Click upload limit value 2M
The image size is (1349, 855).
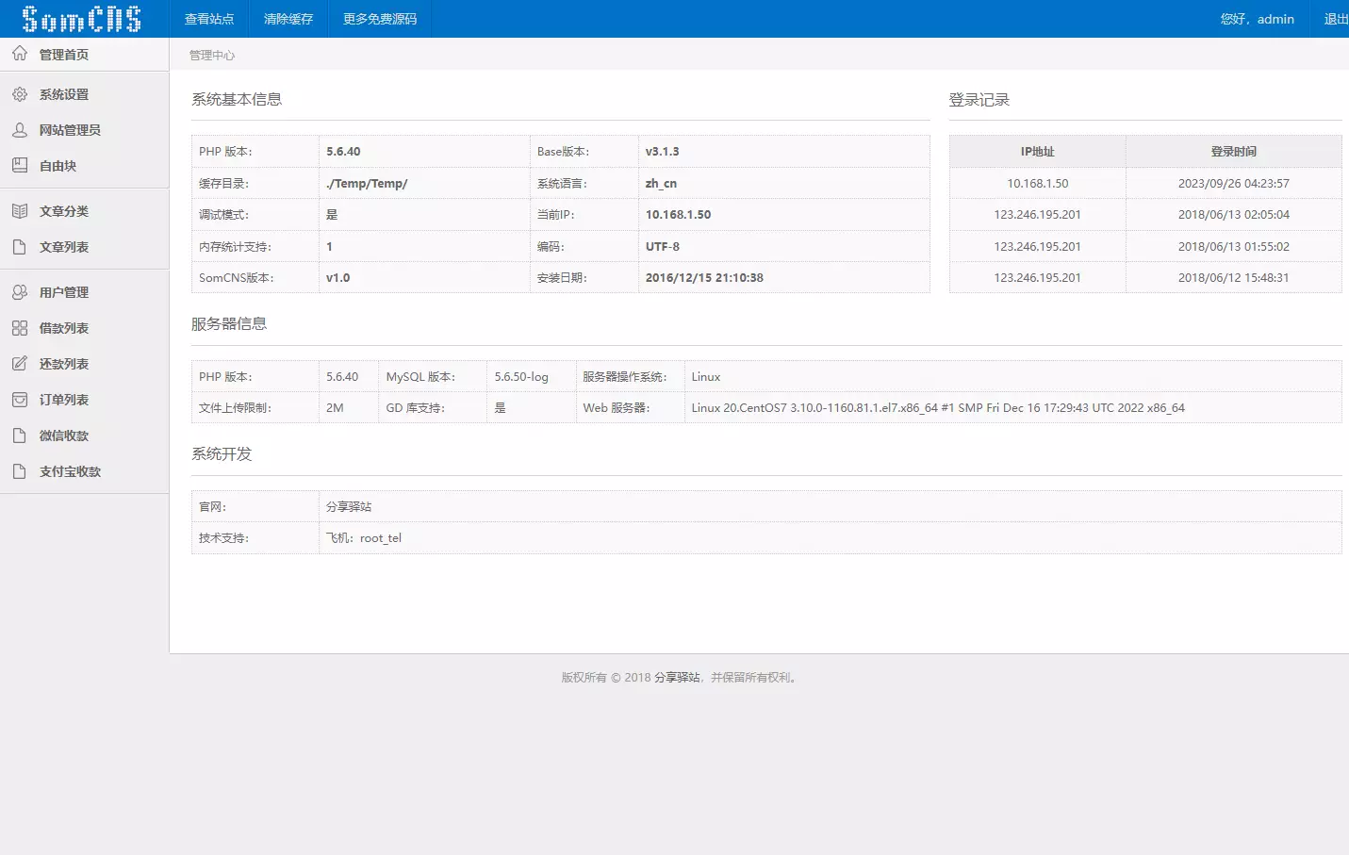pyautogui.click(x=335, y=408)
